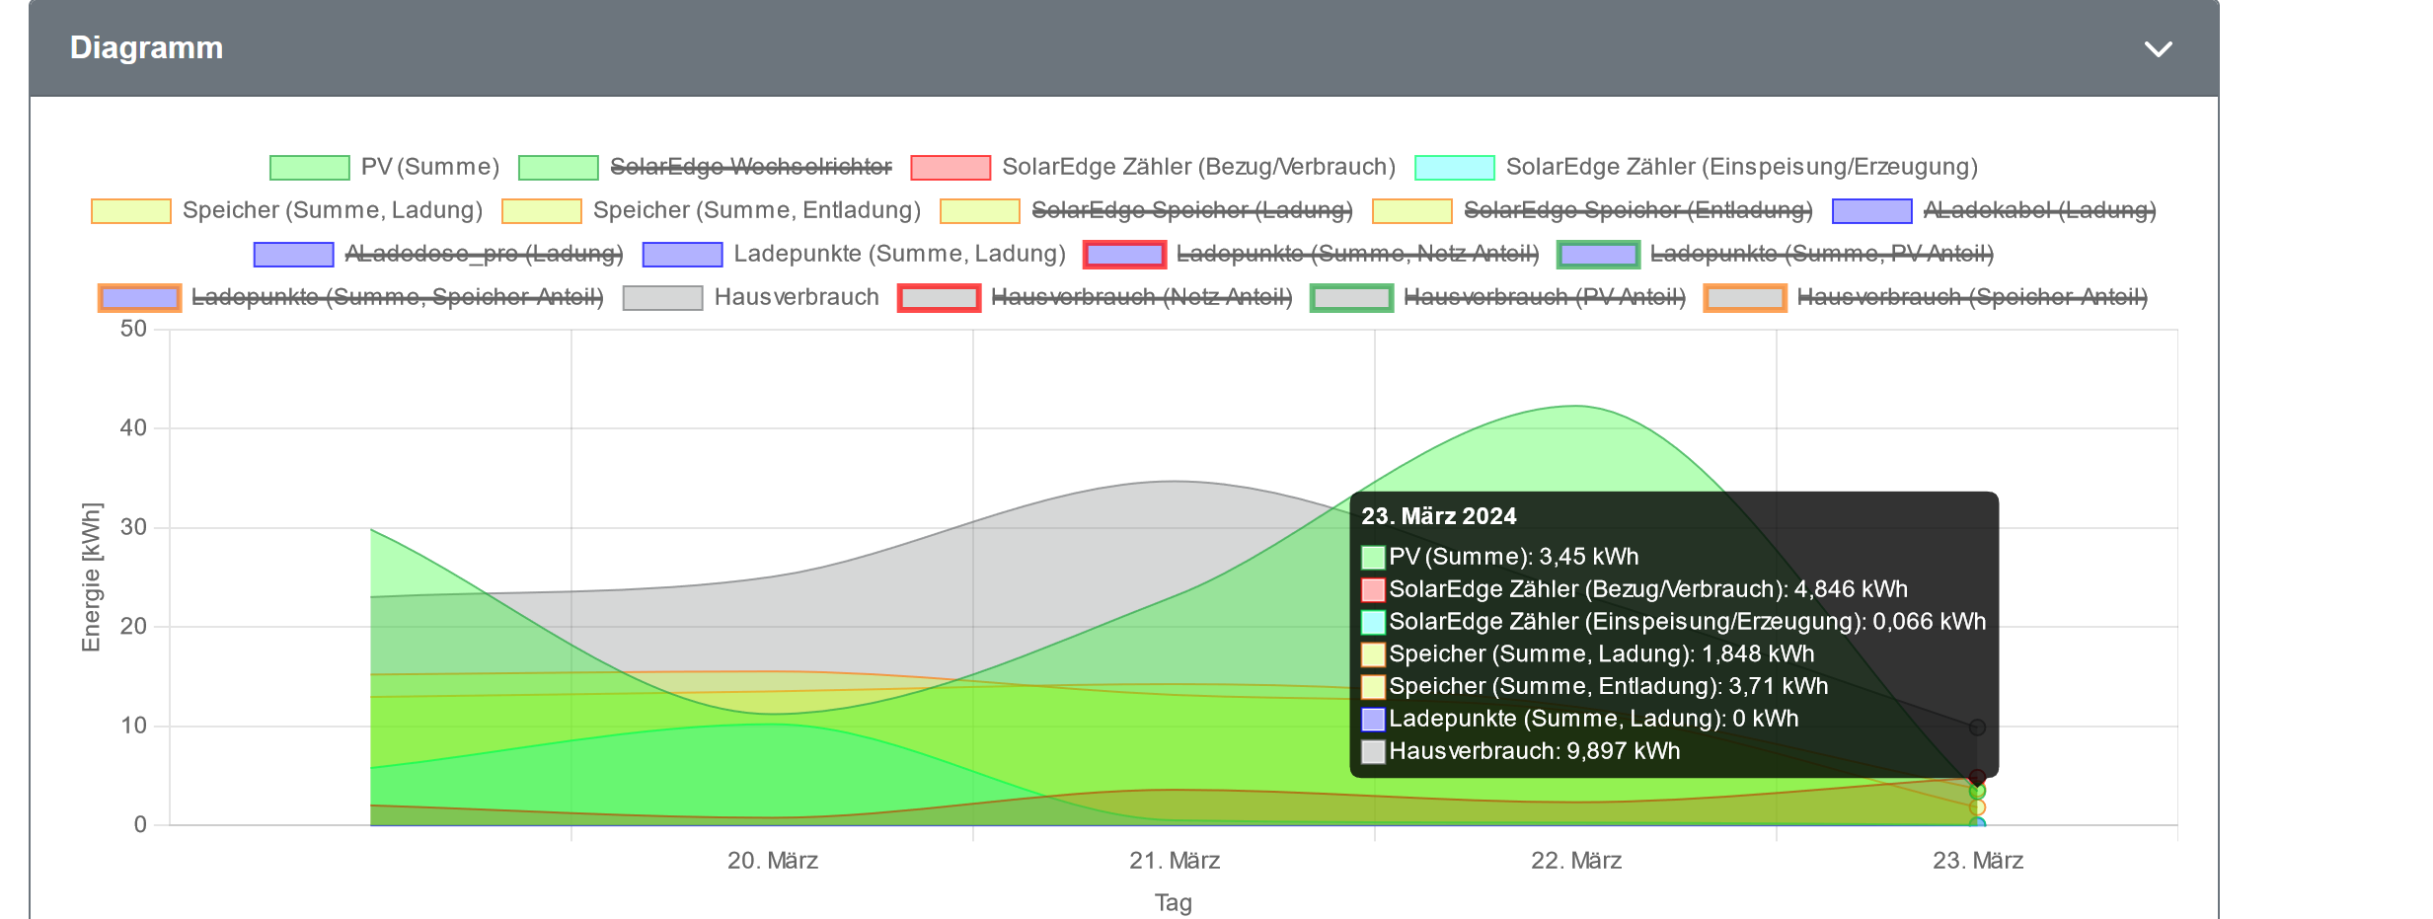Toggle SolarEdge Zähler (Bezug/Verbrauch) legend label
Screen dimensions: 2433x919
(x=1199, y=167)
